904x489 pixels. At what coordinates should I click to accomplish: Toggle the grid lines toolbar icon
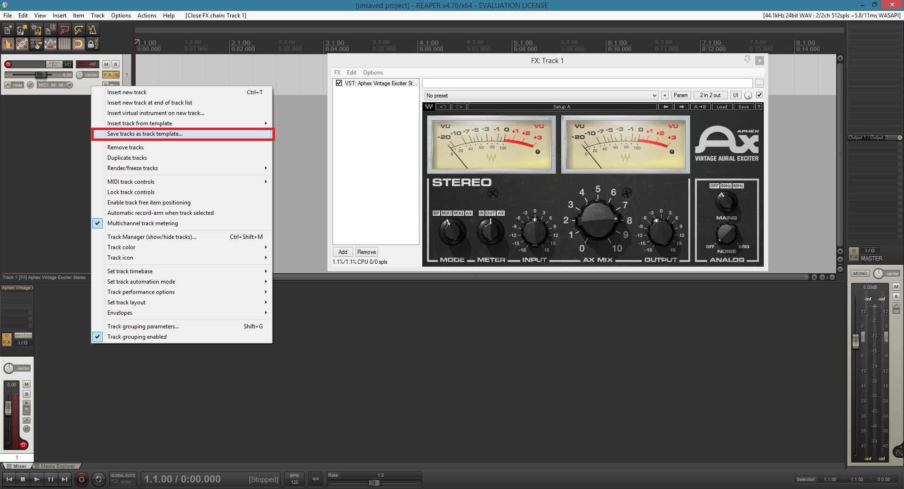[65, 44]
